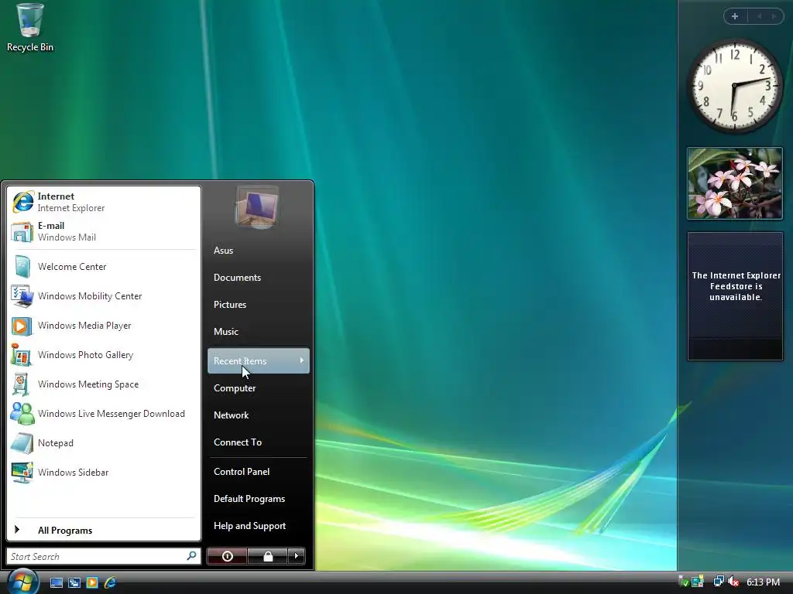The height and width of the screenshot is (594, 793).
Task: Open Internet Explorer from the pinned Internet entry
Action: 104,202
